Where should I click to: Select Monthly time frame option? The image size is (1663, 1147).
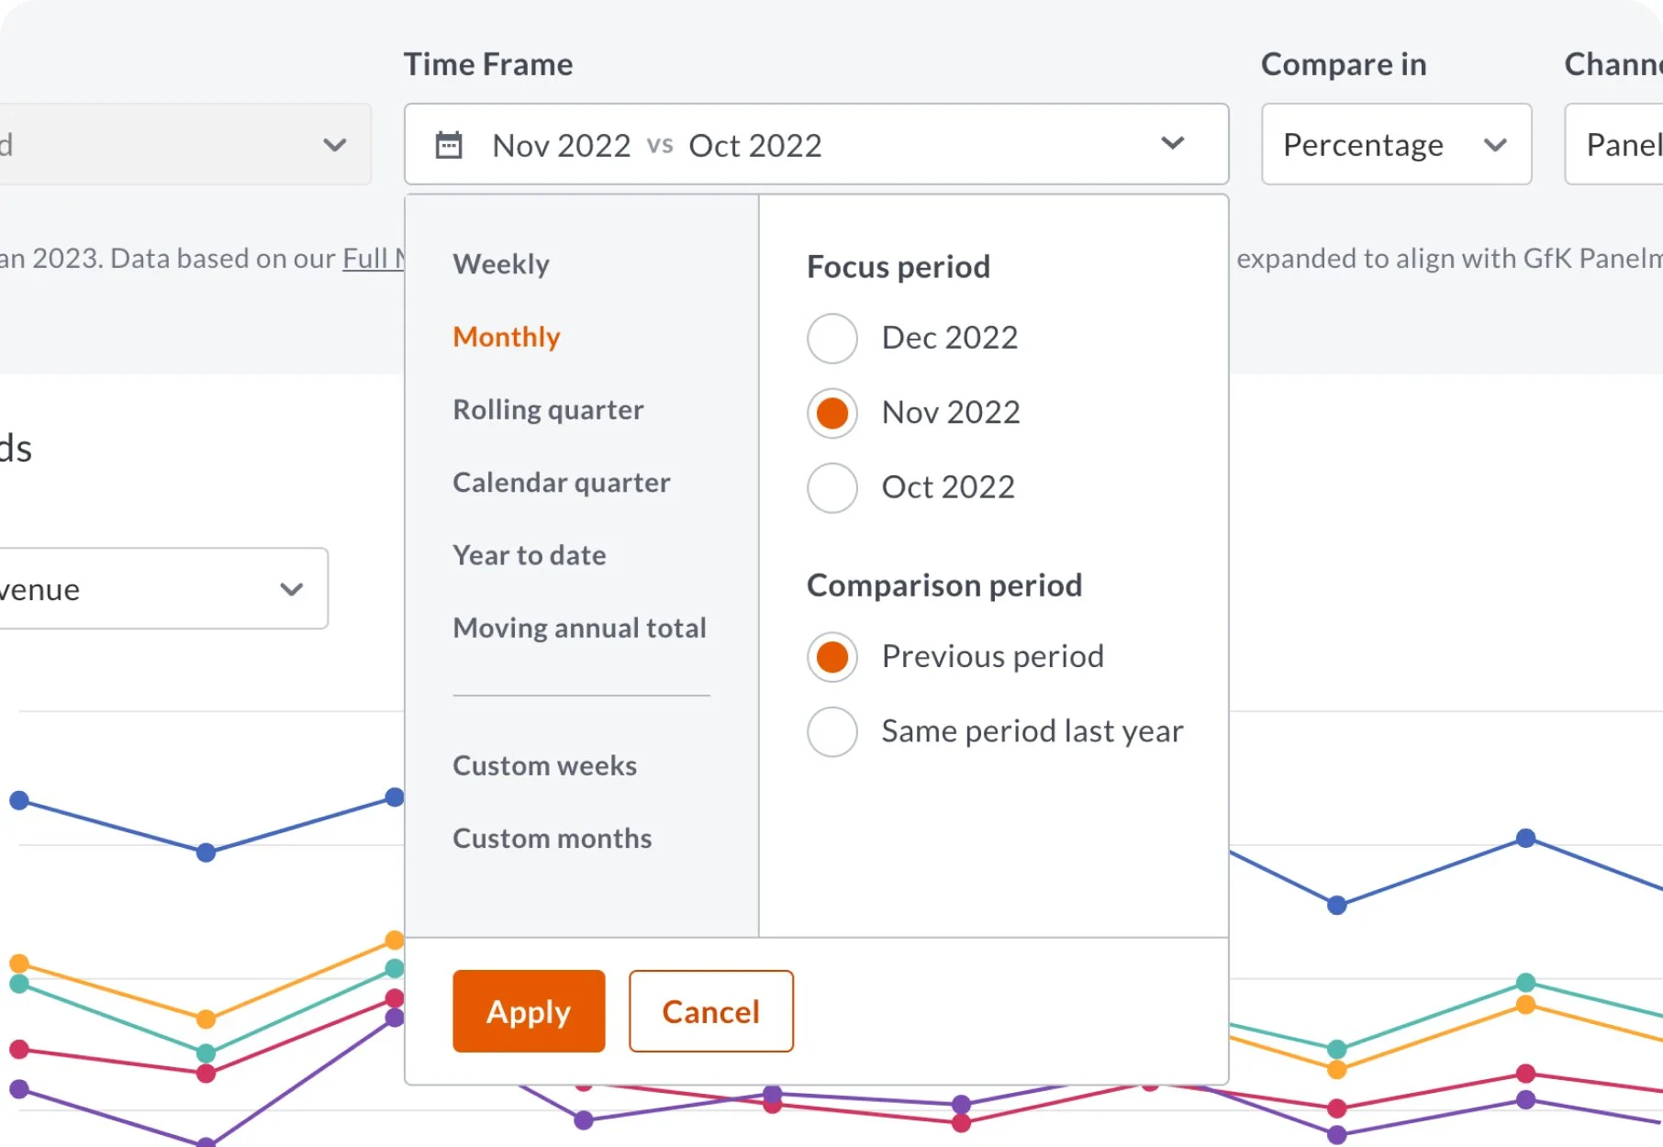point(507,337)
